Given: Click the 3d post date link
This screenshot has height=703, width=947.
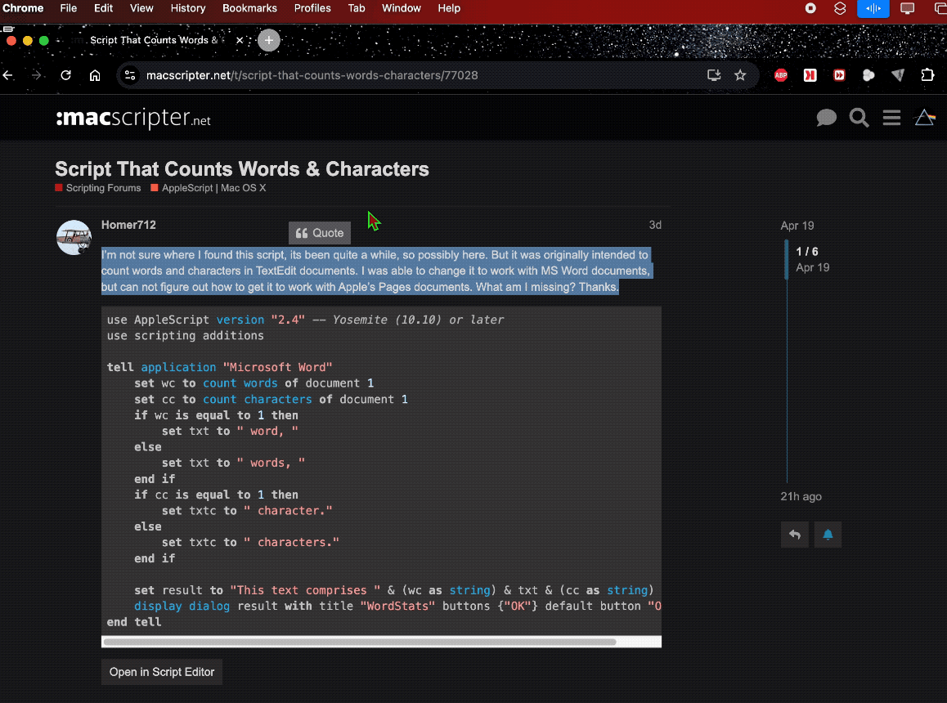Looking at the screenshot, I should pyautogui.click(x=655, y=225).
